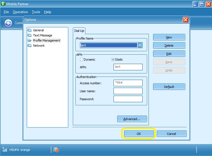
Task: Open Advanced settings
Action: click(132, 119)
